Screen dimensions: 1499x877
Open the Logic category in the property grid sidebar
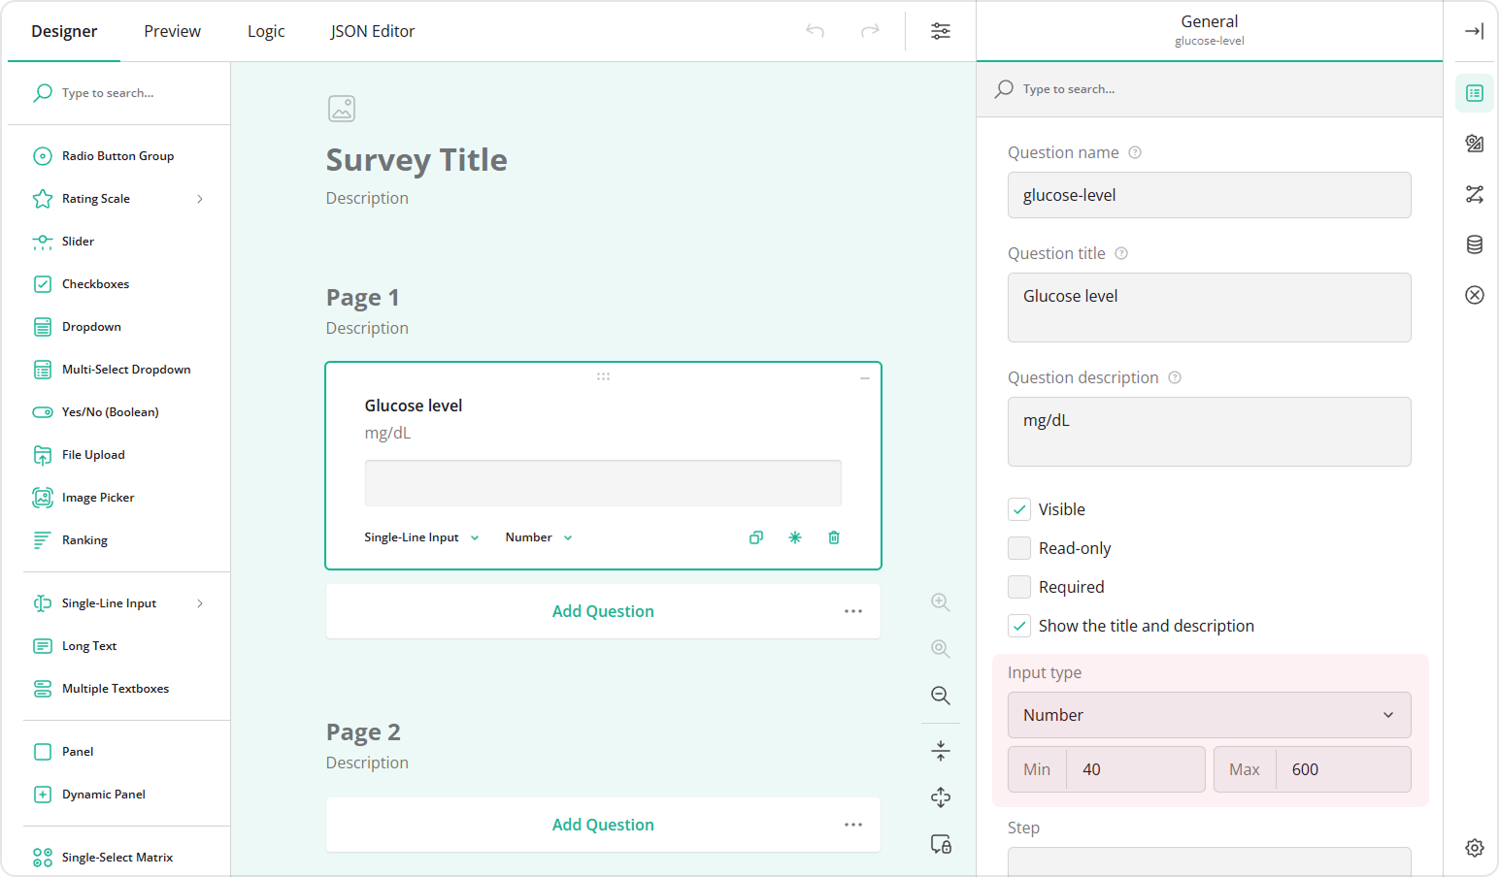point(1474,194)
